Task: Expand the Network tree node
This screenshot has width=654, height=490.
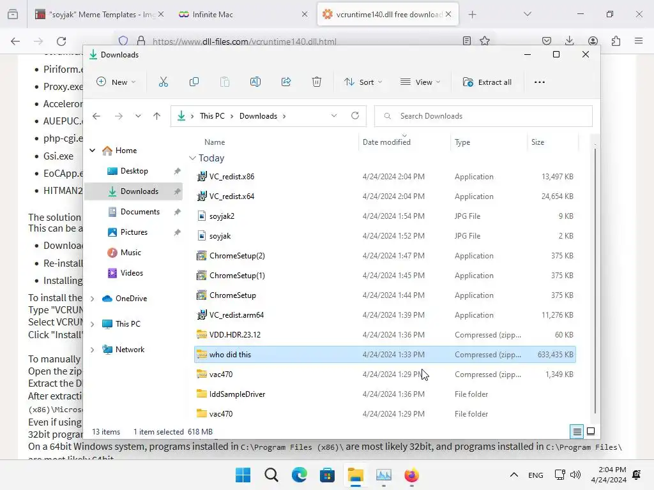Action: (x=92, y=350)
